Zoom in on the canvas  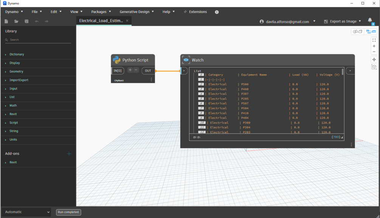click(374, 46)
